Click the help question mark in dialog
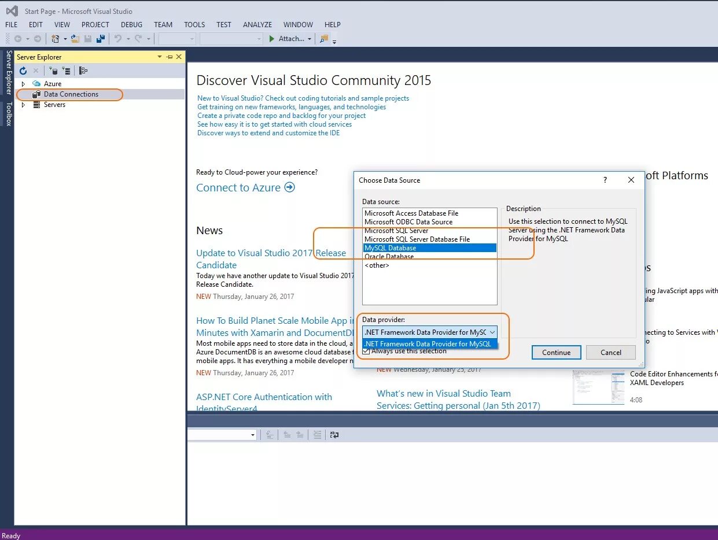 point(605,180)
